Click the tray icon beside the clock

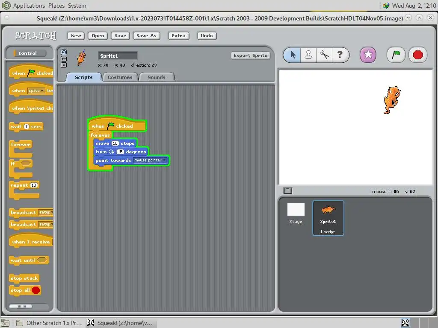click(386, 6)
